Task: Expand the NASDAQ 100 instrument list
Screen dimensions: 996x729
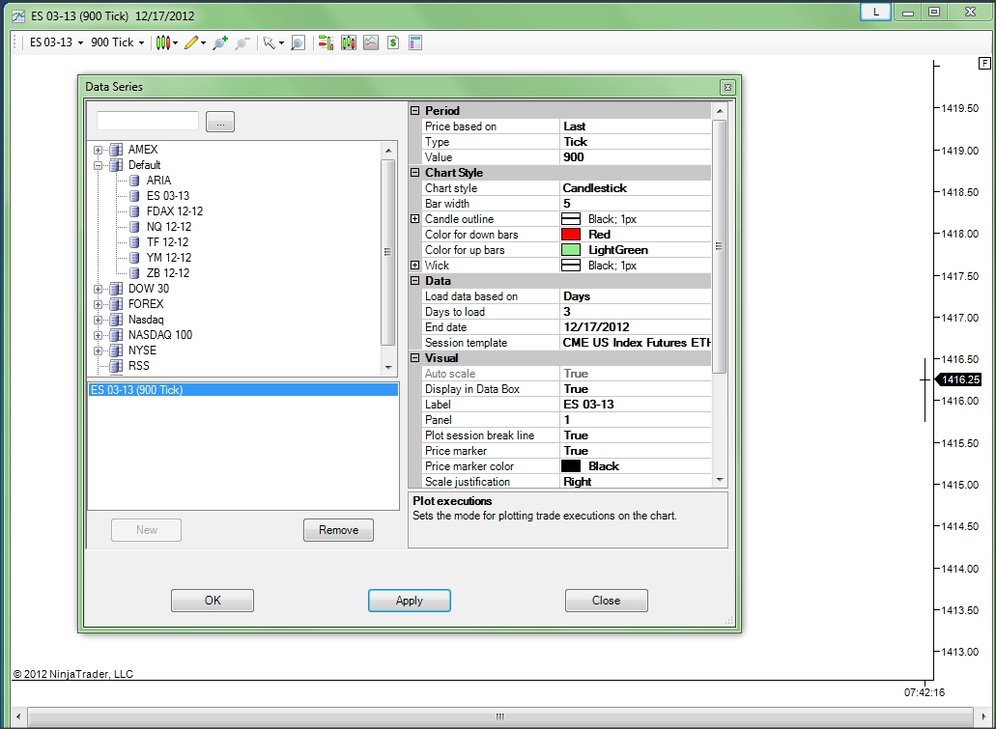Action: pos(98,335)
